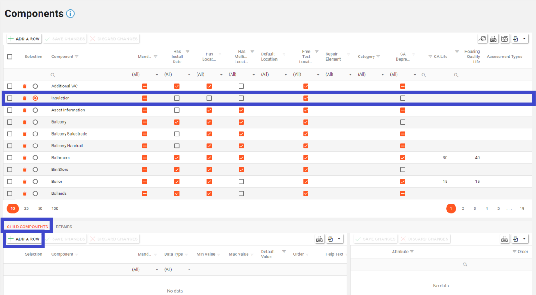Click the print icon in top grid toolbar
This screenshot has height=295, width=536.
click(x=493, y=39)
